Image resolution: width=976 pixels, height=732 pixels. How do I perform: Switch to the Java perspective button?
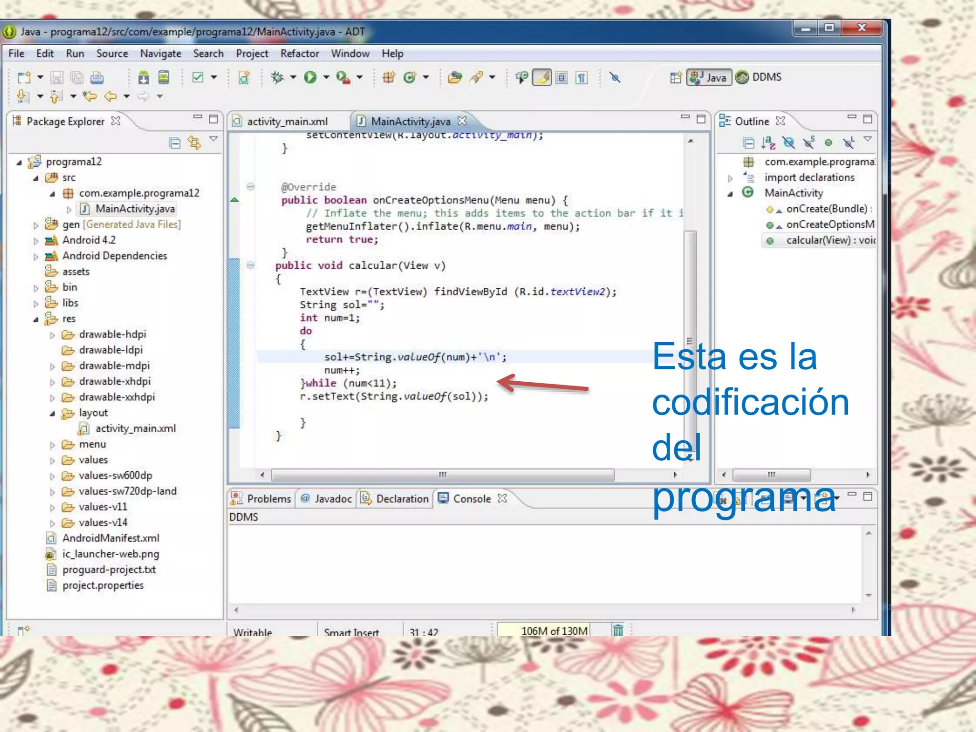(709, 77)
